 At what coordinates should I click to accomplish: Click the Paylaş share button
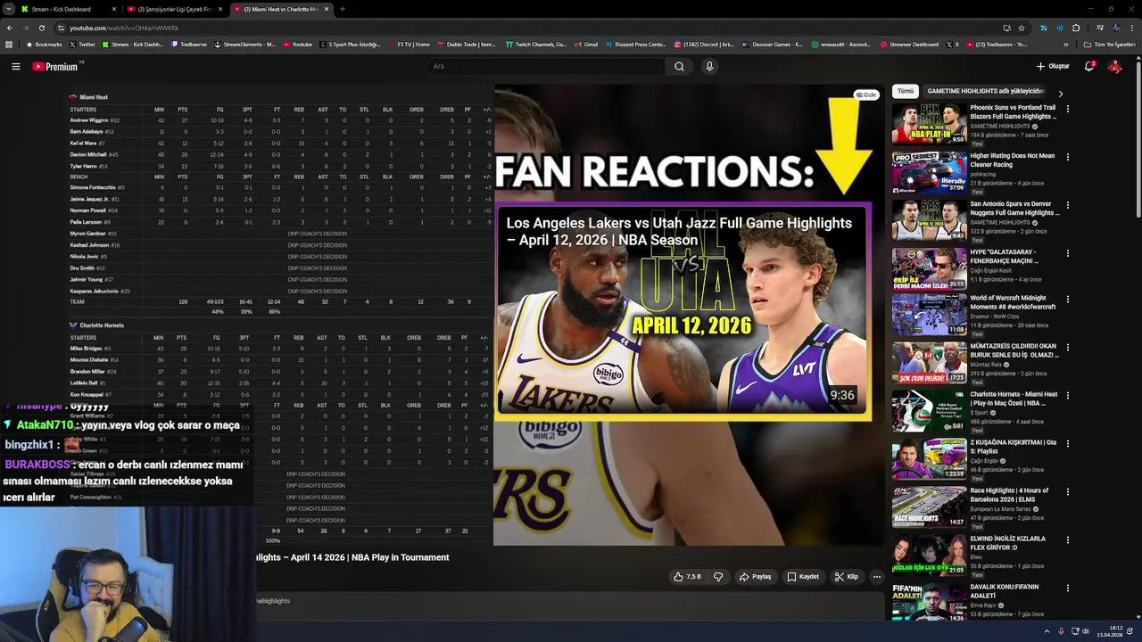(x=755, y=577)
